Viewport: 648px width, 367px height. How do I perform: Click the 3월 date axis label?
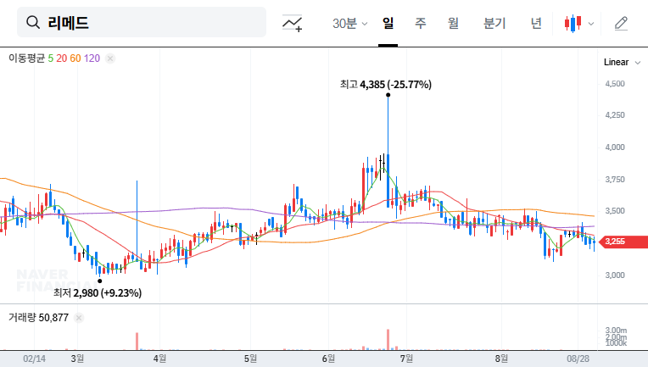tap(77, 359)
